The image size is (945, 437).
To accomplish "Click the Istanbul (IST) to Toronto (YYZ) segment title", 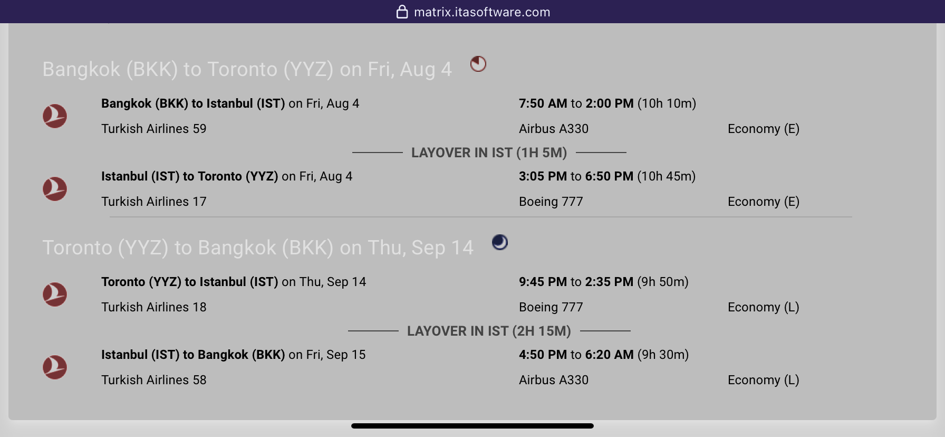I will (x=190, y=176).
